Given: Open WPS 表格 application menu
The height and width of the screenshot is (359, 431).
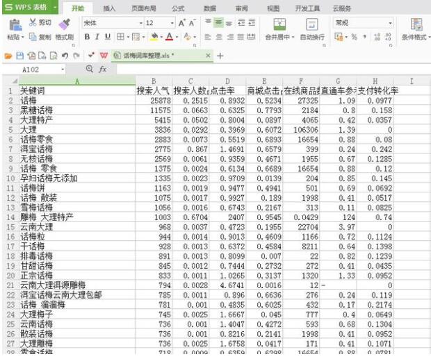Looking at the screenshot, I should tap(30, 7).
